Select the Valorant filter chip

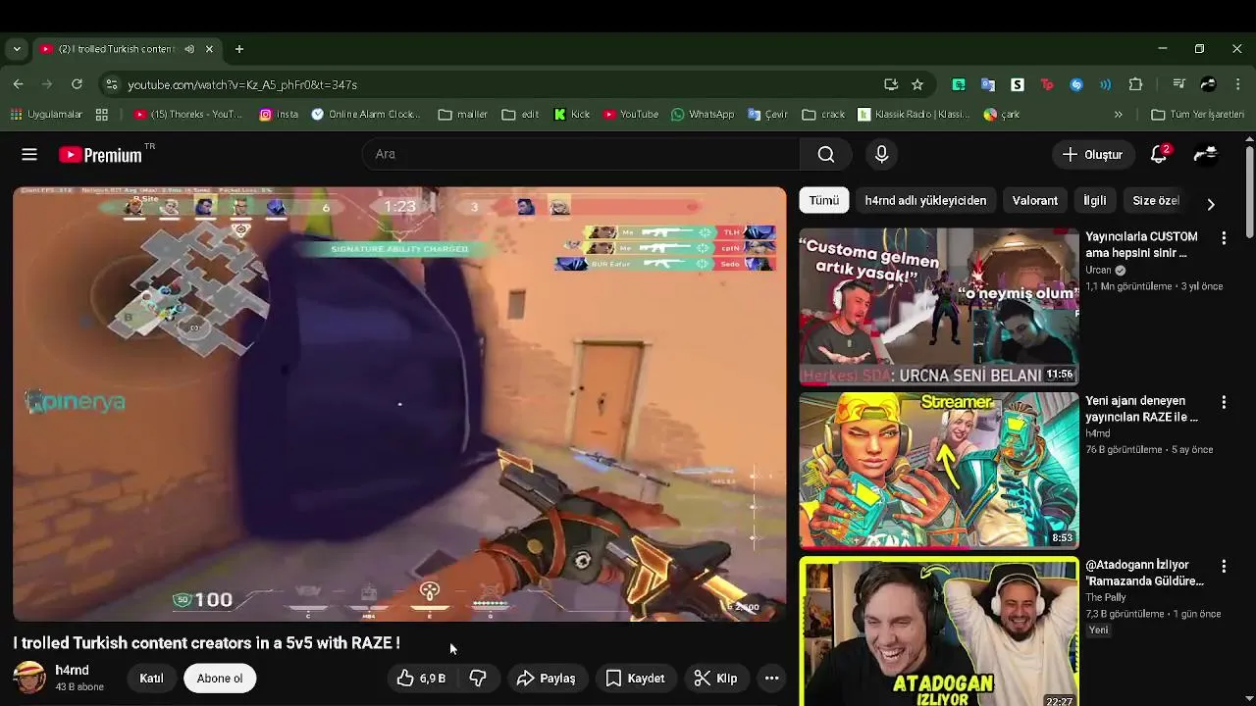point(1034,200)
